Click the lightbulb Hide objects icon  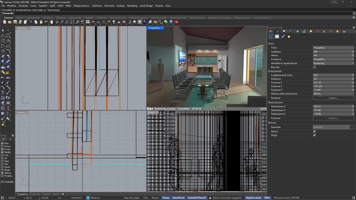(x=114, y=22)
